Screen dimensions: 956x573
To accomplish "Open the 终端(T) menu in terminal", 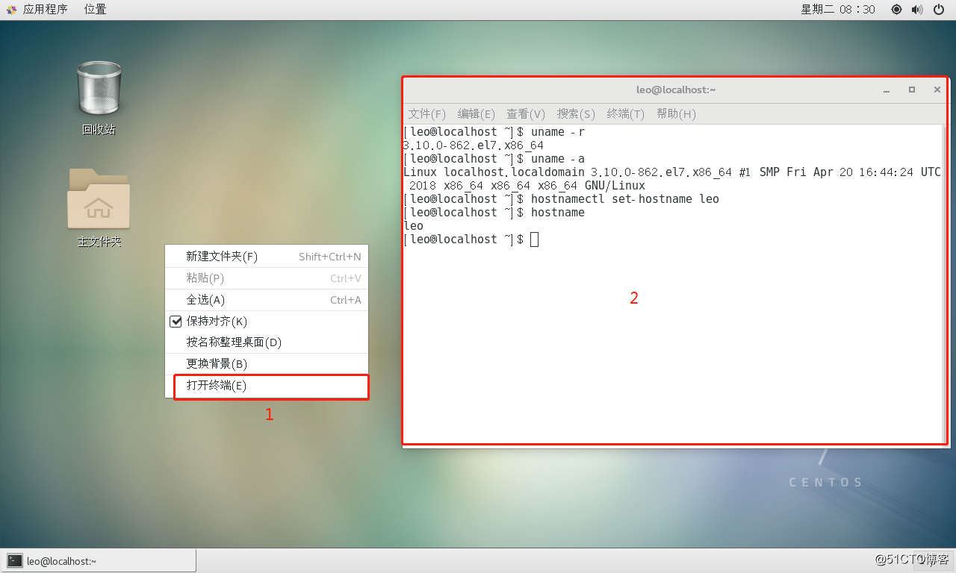I will (624, 114).
